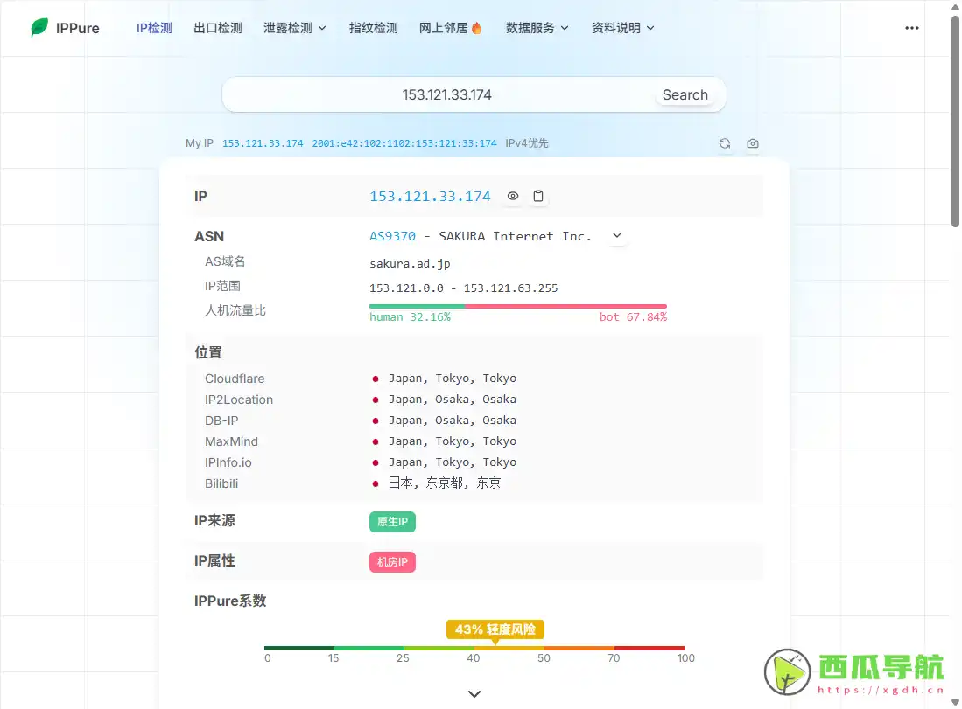Toggle IP visibility with the eye icon
The height and width of the screenshot is (709, 962).
[x=513, y=196]
